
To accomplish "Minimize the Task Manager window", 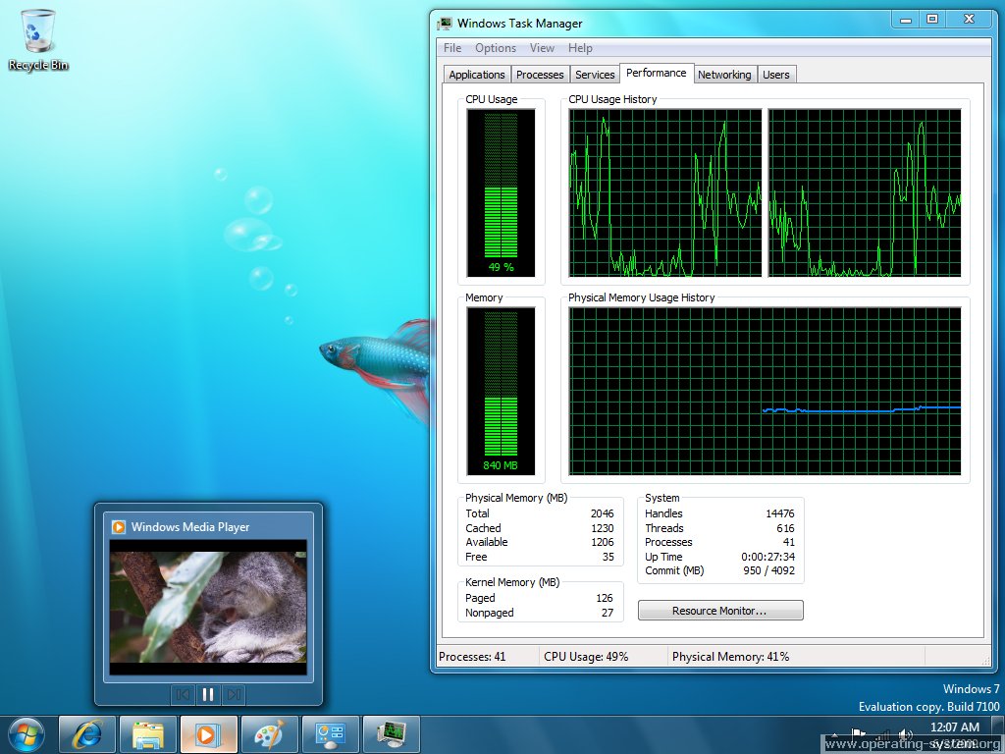I will [x=906, y=20].
